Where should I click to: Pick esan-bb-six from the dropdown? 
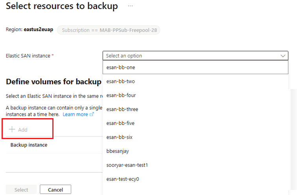(195, 137)
